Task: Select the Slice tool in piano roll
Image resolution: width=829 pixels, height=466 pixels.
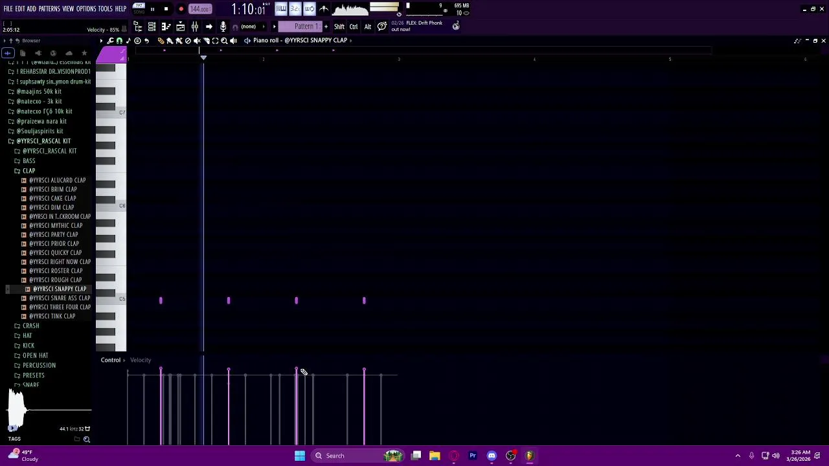Action: click(206, 41)
